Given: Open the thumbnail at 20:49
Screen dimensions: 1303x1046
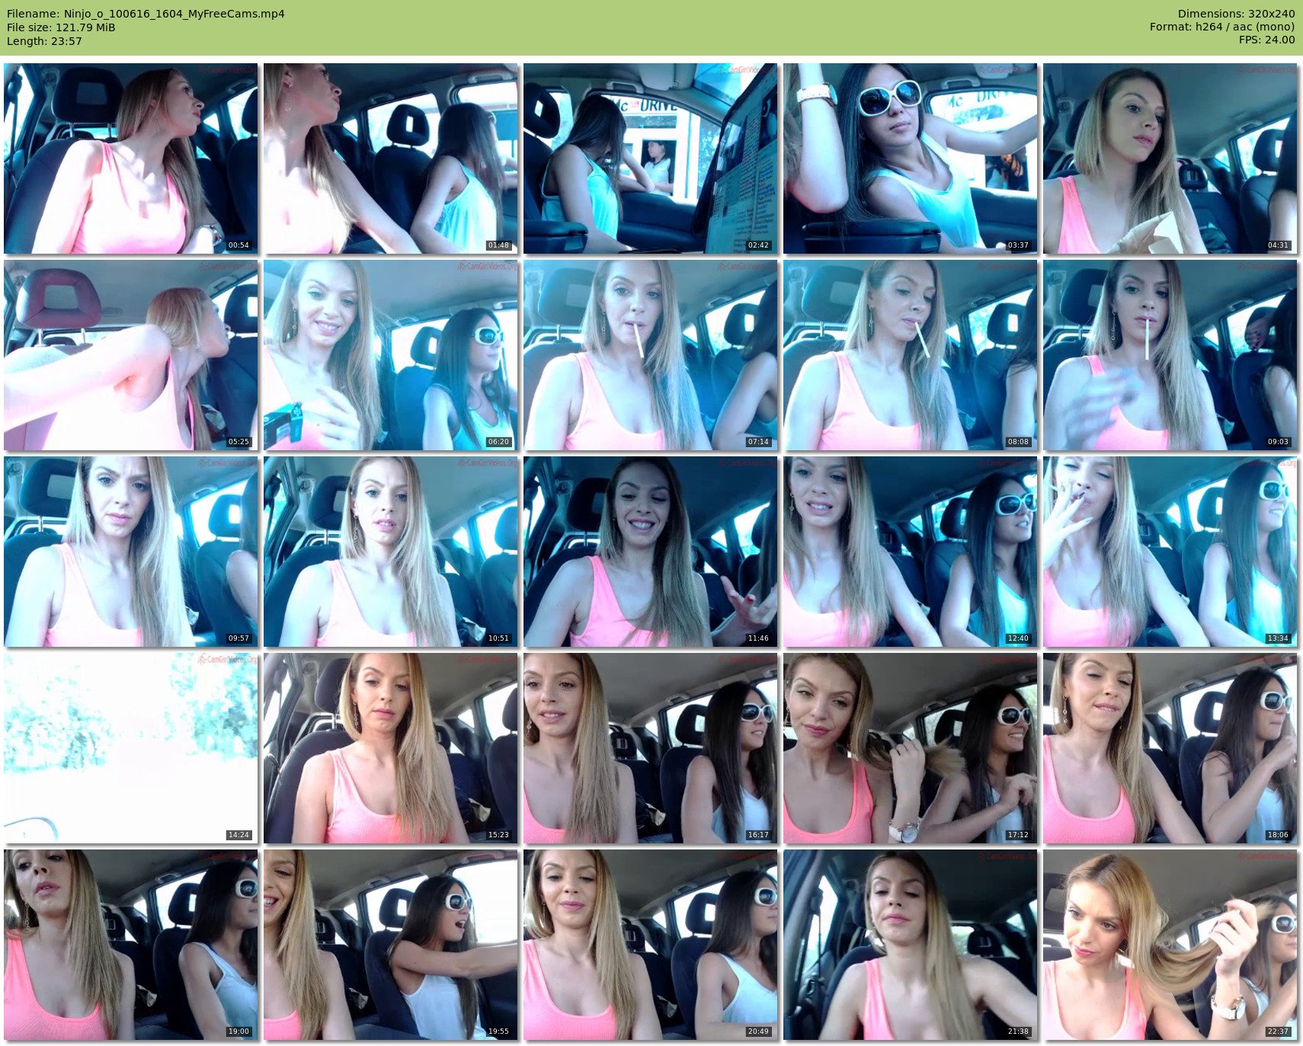Looking at the screenshot, I should [x=650, y=945].
